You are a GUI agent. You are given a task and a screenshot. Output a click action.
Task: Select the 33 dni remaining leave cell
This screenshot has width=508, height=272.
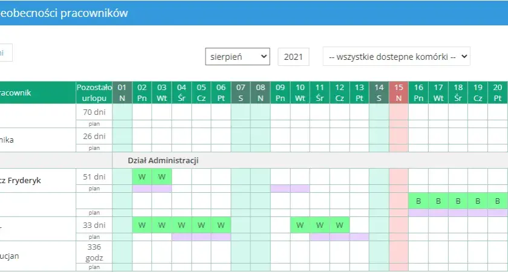coord(94,225)
